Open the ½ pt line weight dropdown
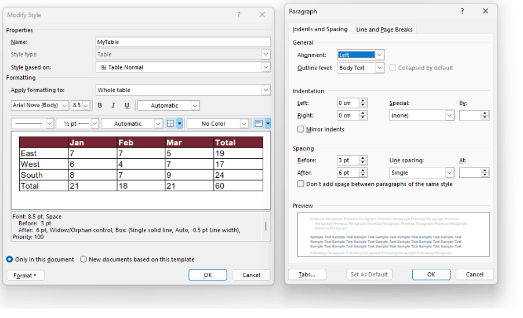This screenshot has width=523, height=318. [x=95, y=123]
